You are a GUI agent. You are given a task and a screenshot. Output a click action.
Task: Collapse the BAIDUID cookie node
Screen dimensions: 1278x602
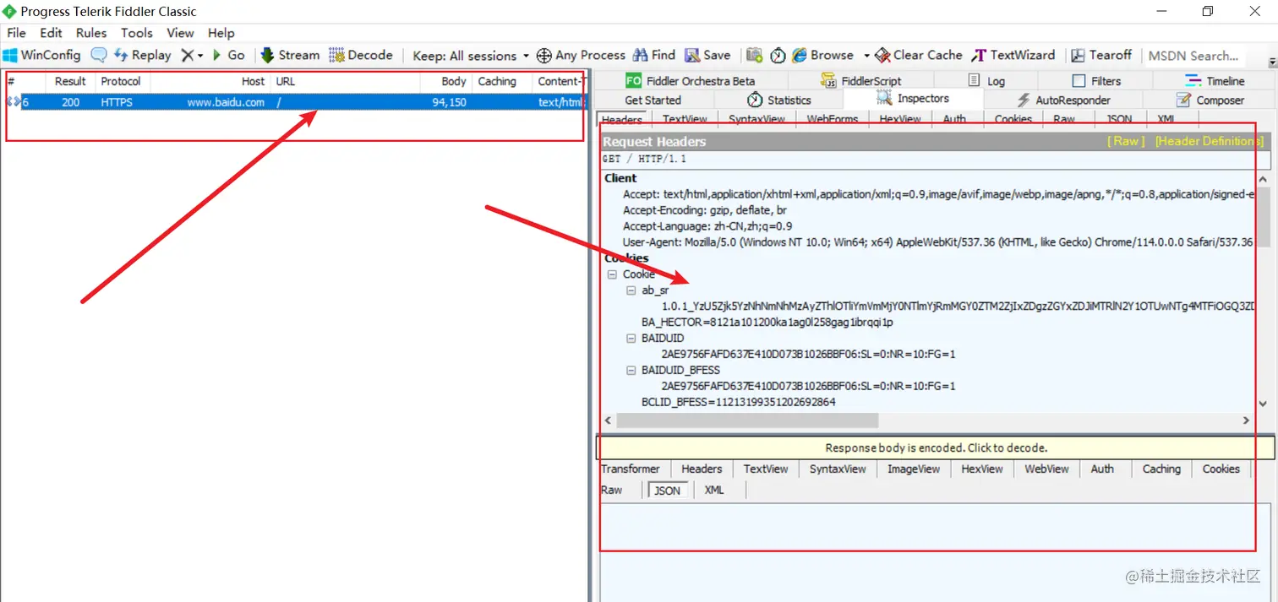[x=631, y=339]
